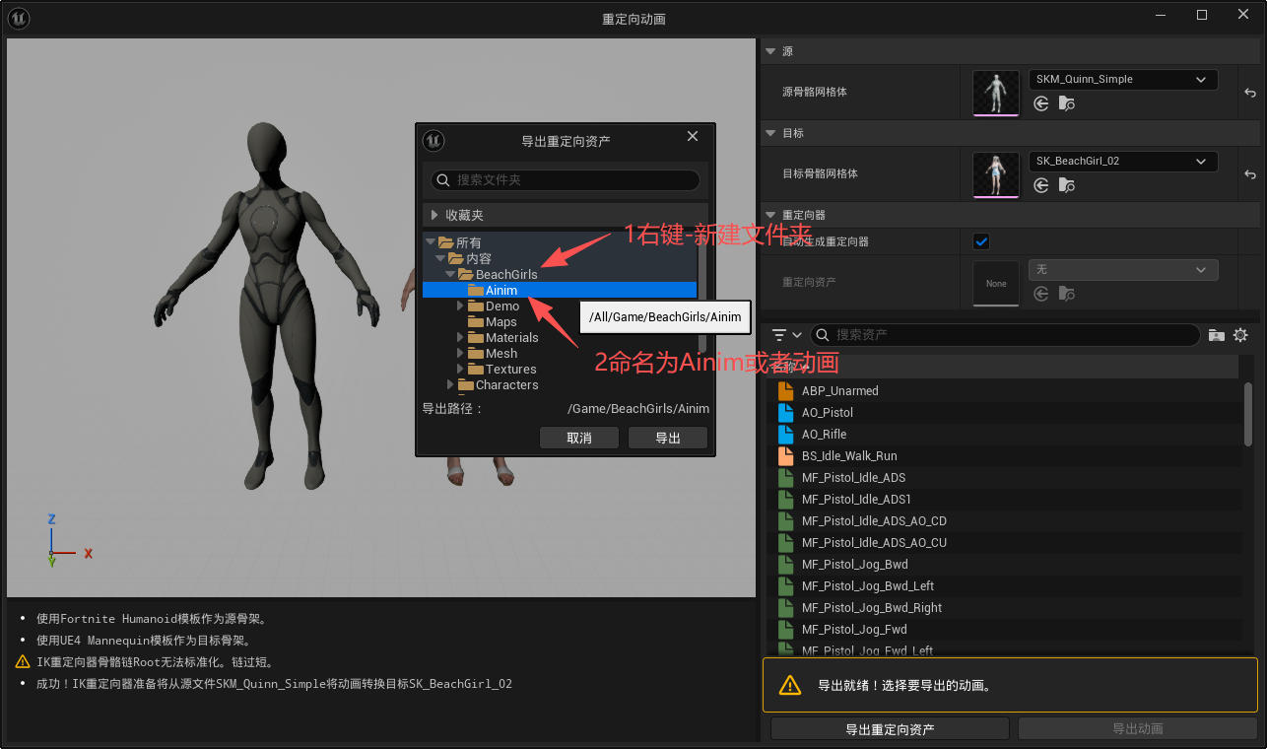Click warning icon beside the IK重定向器 log line
Image resolution: width=1267 pixels, height=749 pixels.
[23, 662]
